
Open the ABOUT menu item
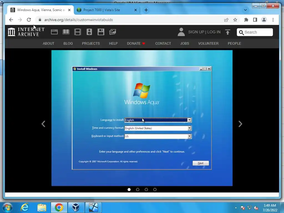click(49, 44)
